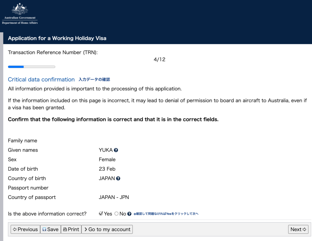312x241 pixels.
Task: Click the 4/12 page indicator
Action: click(159, 60)
